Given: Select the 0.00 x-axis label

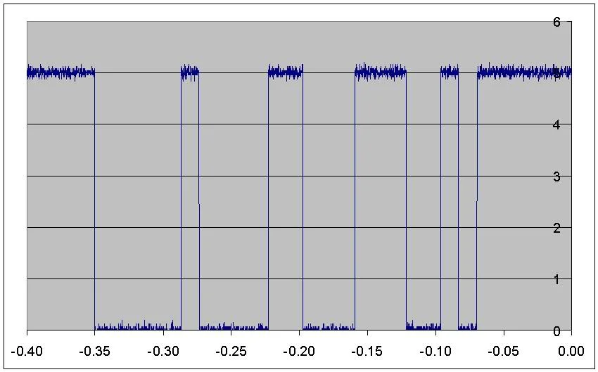Looking at the screenshot, I should [571, 351].
